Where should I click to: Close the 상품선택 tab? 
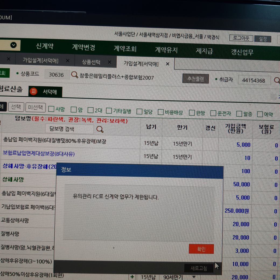(109, 62)
